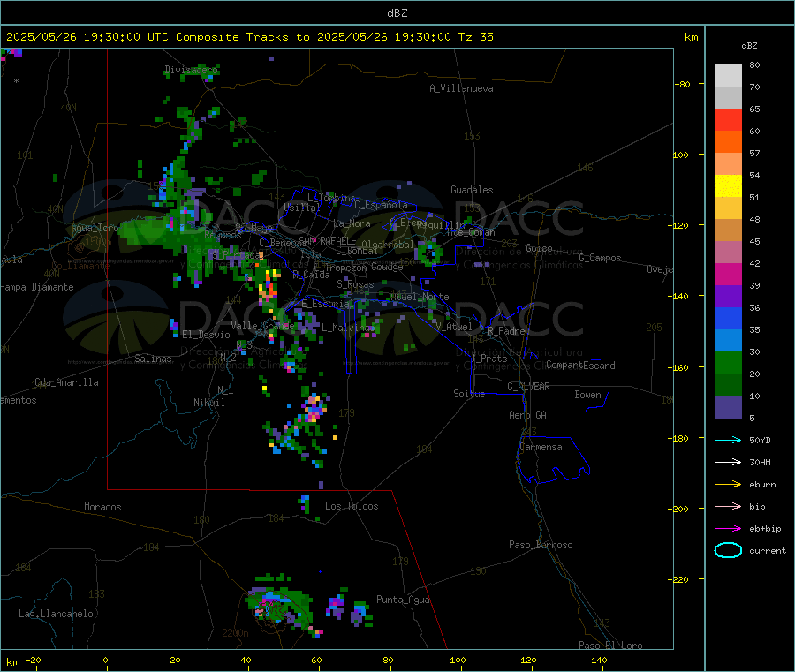Image resolution: width=795 pixels, height=672 pixels.
Task: Click the dBZ title at top
Action: [397, 13]
